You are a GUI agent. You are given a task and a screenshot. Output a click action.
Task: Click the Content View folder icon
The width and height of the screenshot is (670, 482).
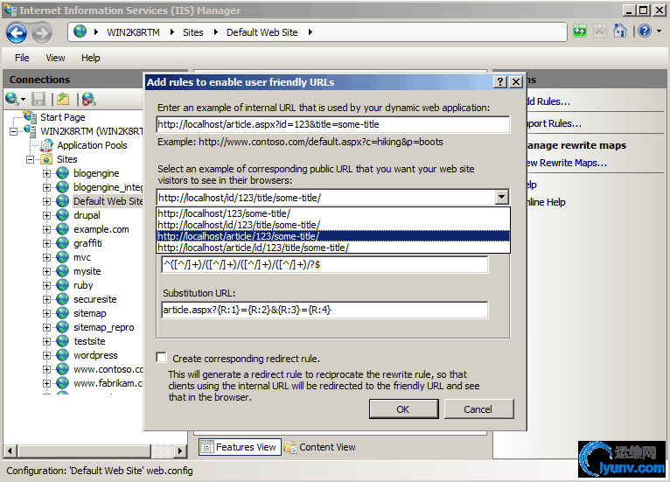click(290, 447)
